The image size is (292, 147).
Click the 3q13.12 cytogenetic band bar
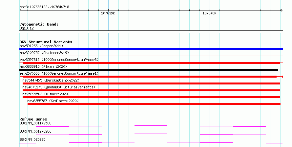point(151,32)
